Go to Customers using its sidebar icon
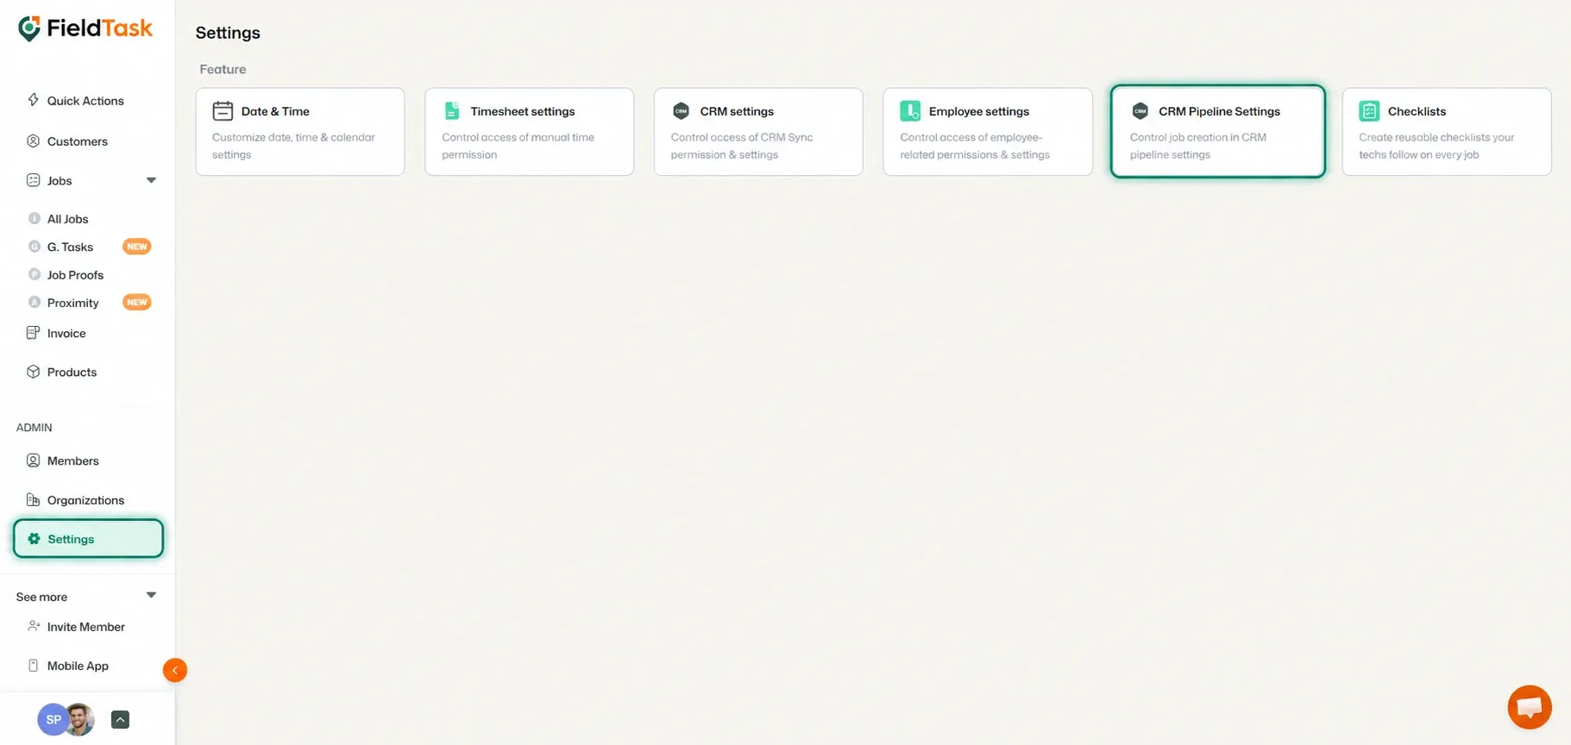 click(x=33, y=141)
